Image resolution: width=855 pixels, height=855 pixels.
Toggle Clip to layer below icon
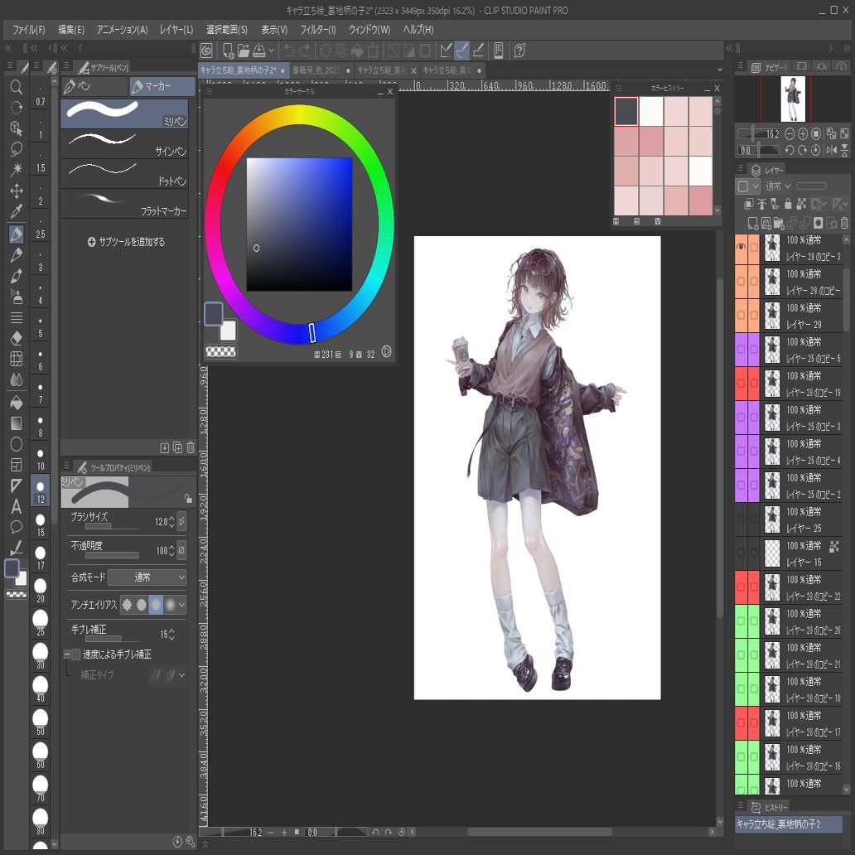point(750,204)
